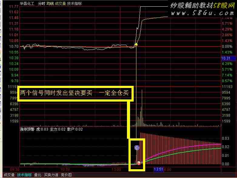Click the 2.86% percent axis label

click(x=227, y=35)
